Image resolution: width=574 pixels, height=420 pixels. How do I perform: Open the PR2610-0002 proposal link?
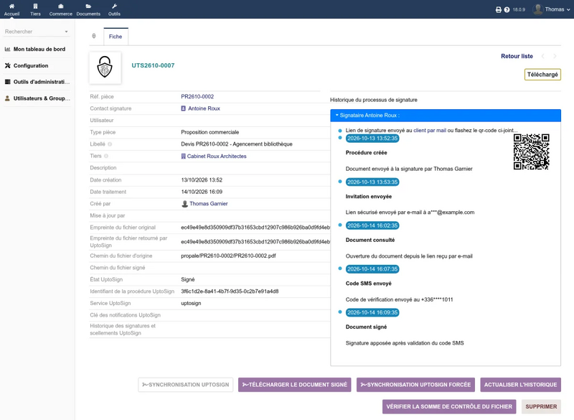tap(197, 97)
